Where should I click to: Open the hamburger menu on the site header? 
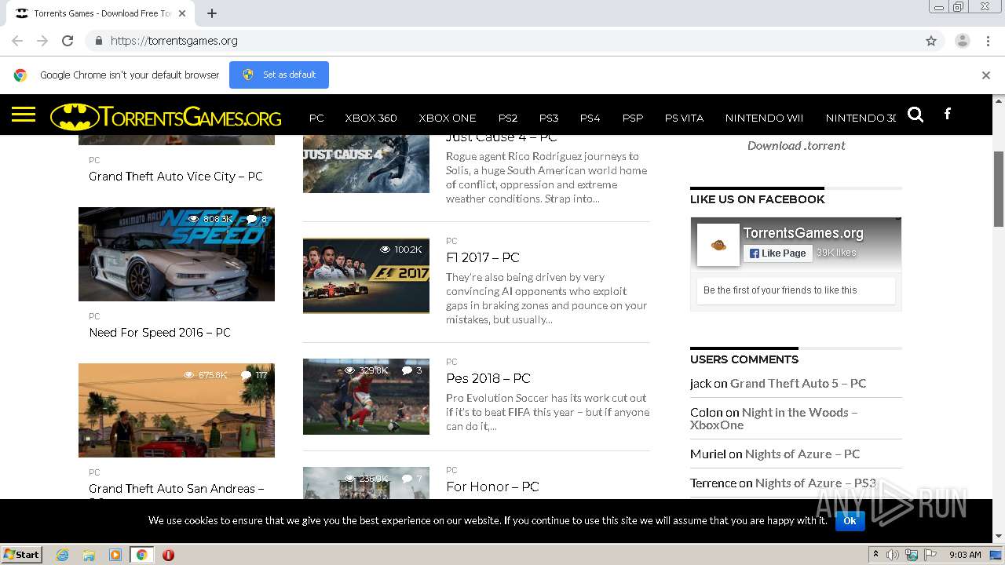pyautogui.click(x=24, y=115)
